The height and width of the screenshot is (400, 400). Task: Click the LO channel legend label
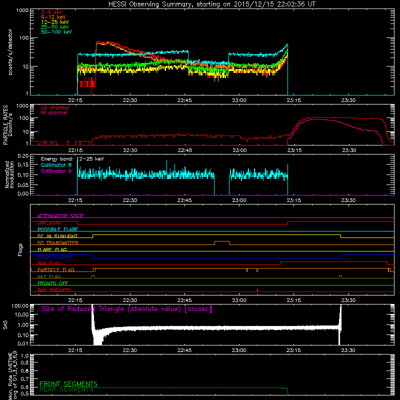click(x=55, y=107)
